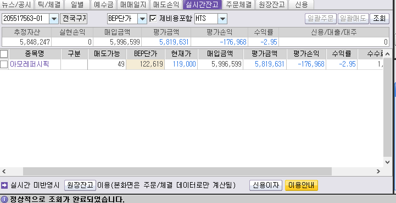
Task: Click the 평가금액 table column header
Action: pyautogui.click(x=265, y=54)
